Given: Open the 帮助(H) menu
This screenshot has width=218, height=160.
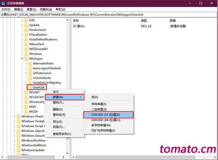Looking at the screenshot, I should click(61, 10).
